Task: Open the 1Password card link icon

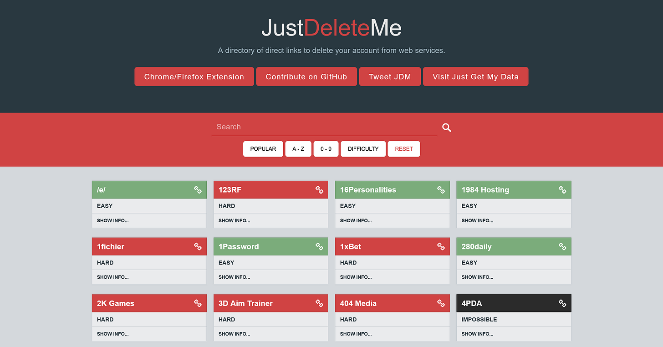Action: 319,246
